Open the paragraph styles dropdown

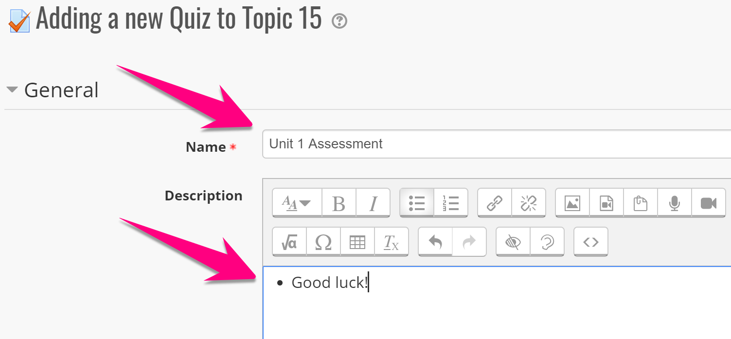click(x=297, y=203)
